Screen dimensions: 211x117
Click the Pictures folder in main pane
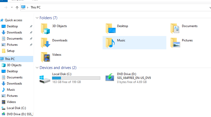(x=175, y=42)
